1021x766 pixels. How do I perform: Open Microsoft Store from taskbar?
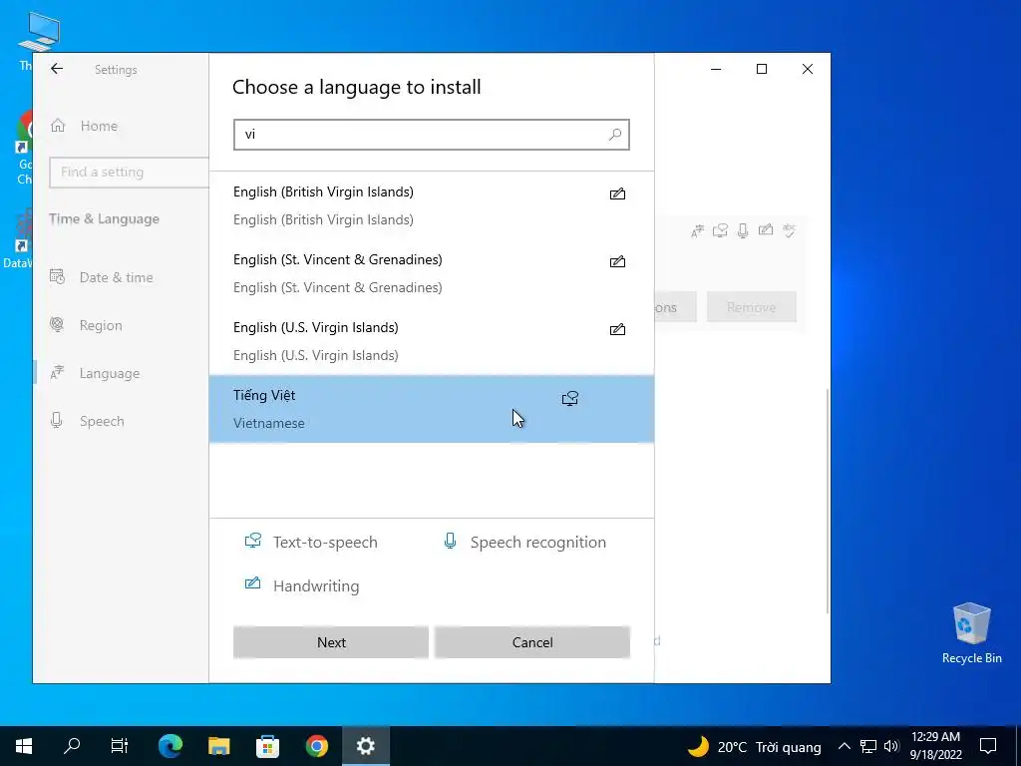click(x=267, y=746)
